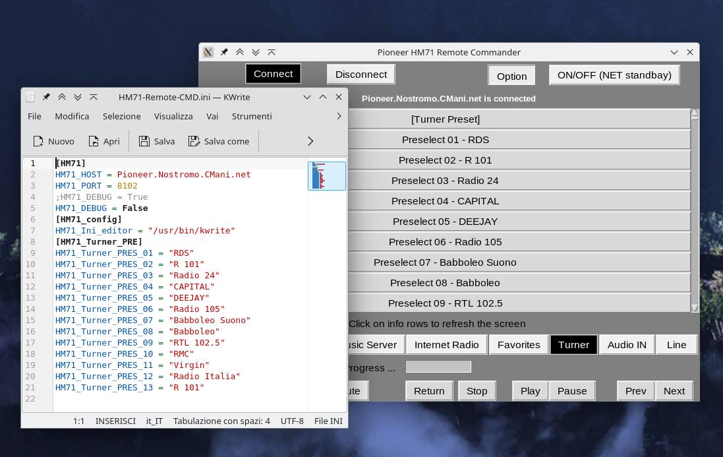Click the X11 application icon in Remote Commander titlebar
Viewport: 723px width, 457px height.
[208, 52]
